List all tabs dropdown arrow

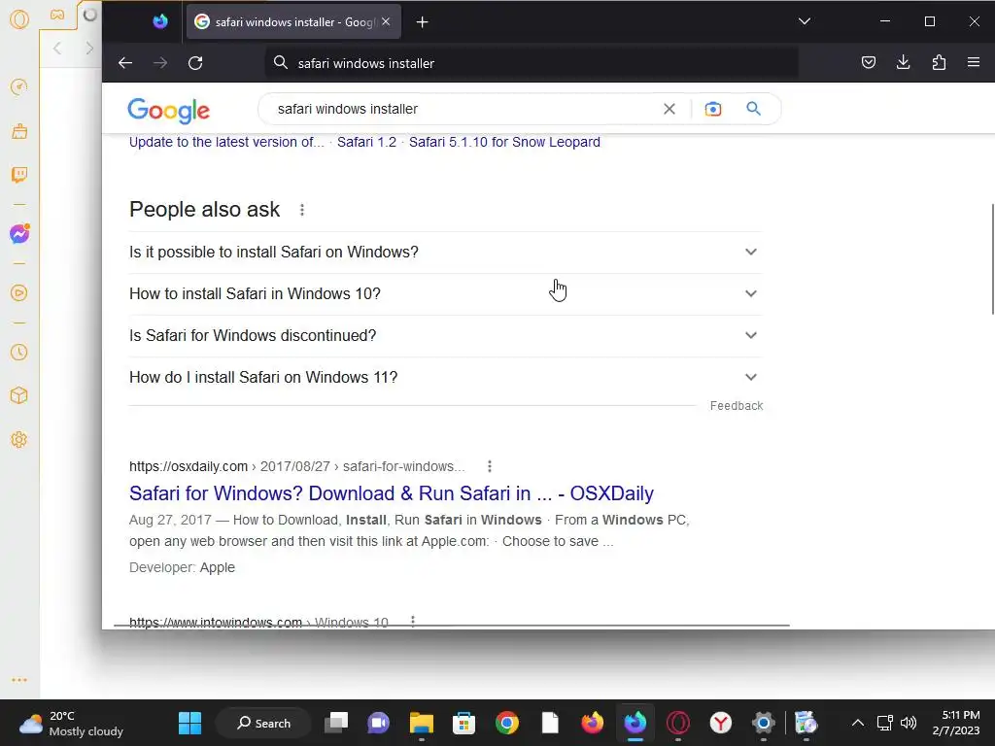[x=804, y=21]
